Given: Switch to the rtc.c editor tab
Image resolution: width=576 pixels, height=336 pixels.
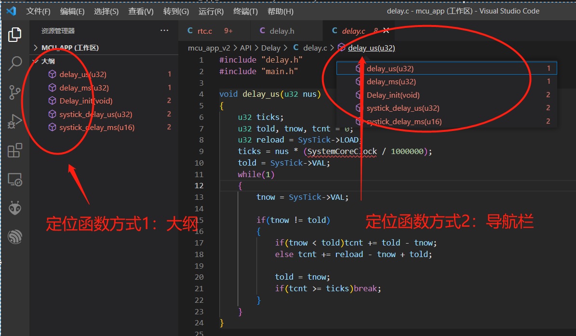Looking at the screenshot, I should (x=204, y=31).
